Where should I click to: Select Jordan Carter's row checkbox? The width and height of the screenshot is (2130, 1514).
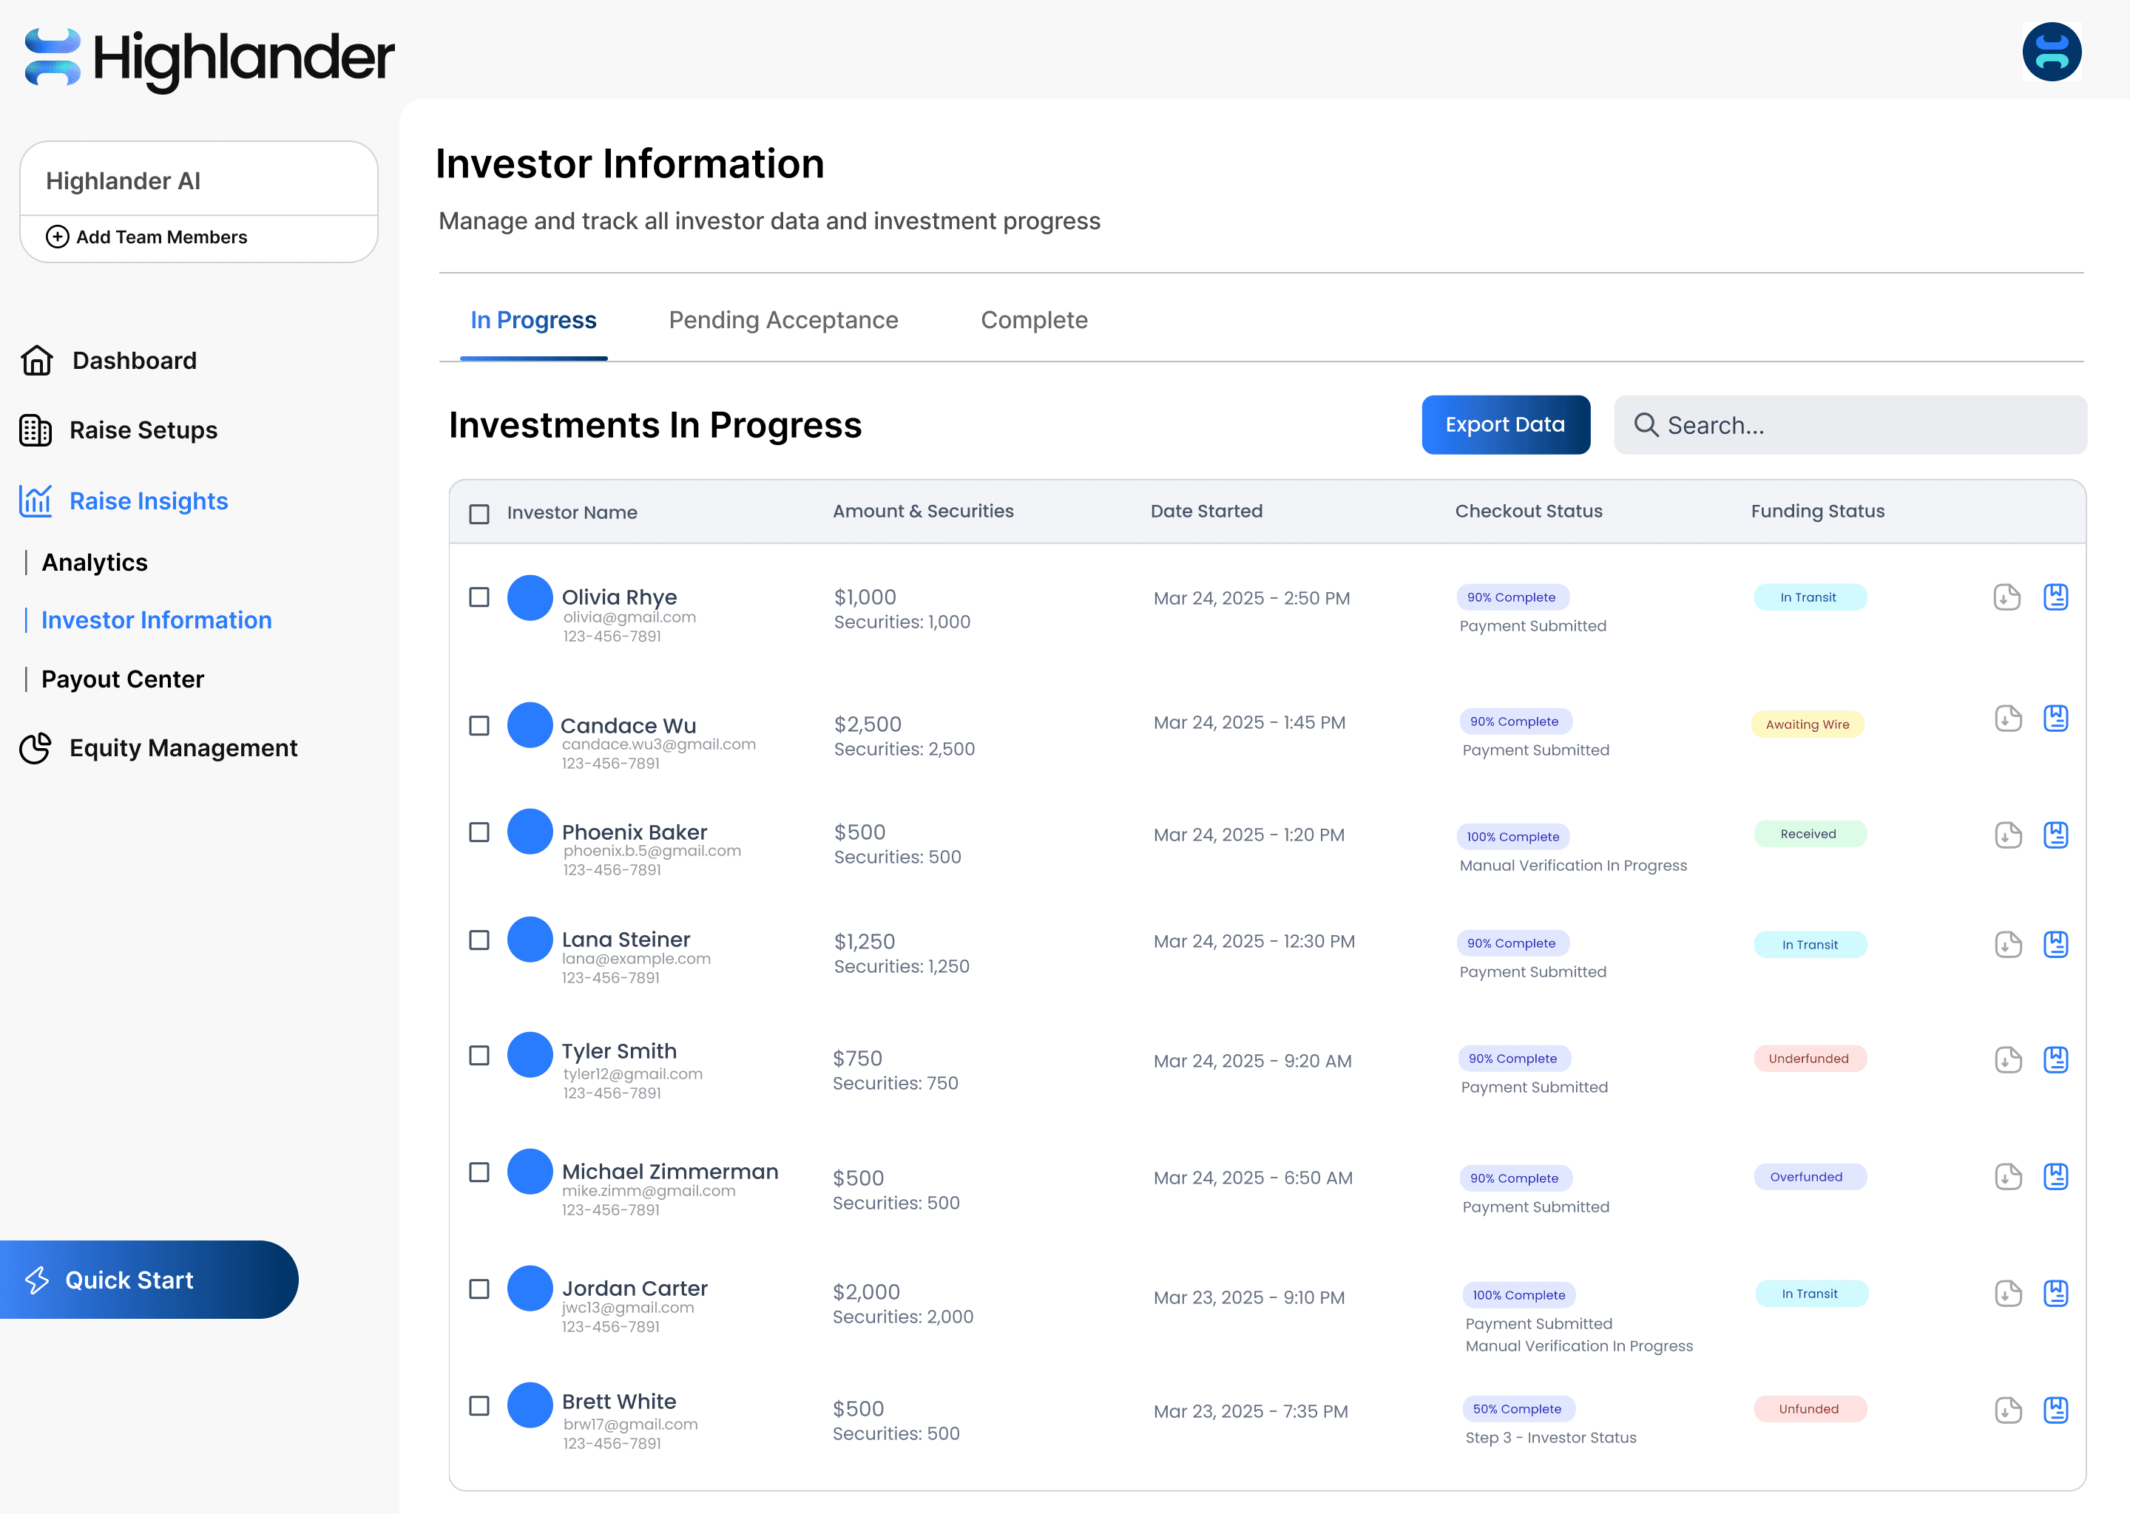(479, 1289)
